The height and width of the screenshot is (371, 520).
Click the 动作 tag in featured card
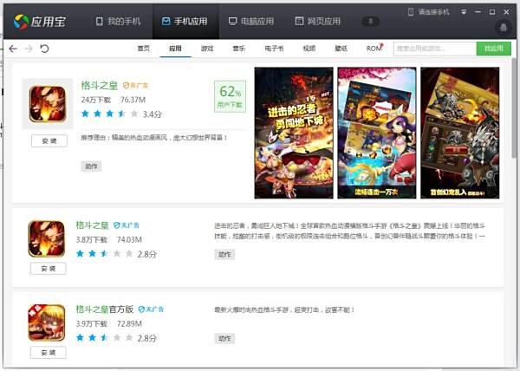point(91,166)
